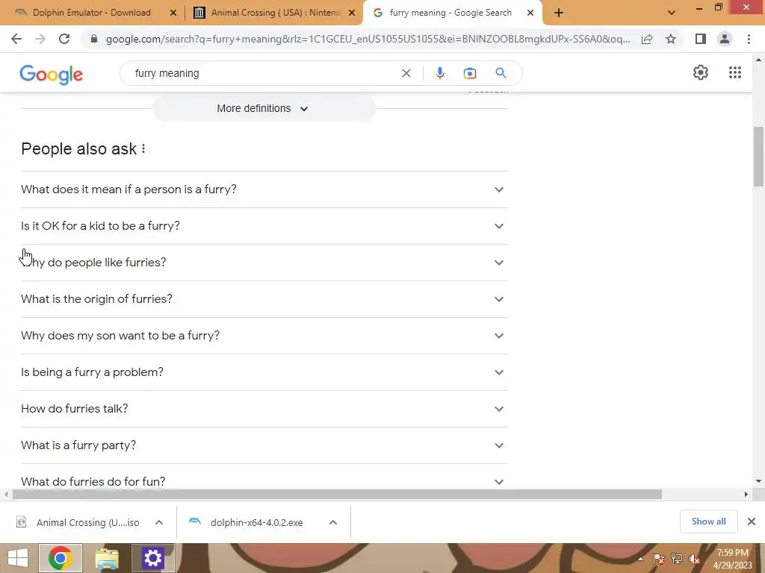Clear the search box with the X icon

click(406, 73)
